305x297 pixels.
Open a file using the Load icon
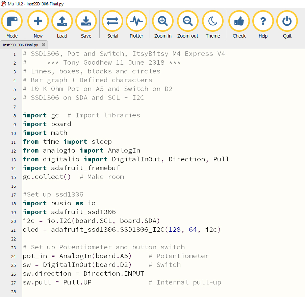[x=62, y=21]
